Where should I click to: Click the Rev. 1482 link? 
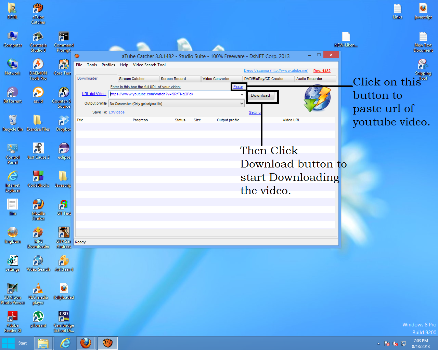[322, 71]
